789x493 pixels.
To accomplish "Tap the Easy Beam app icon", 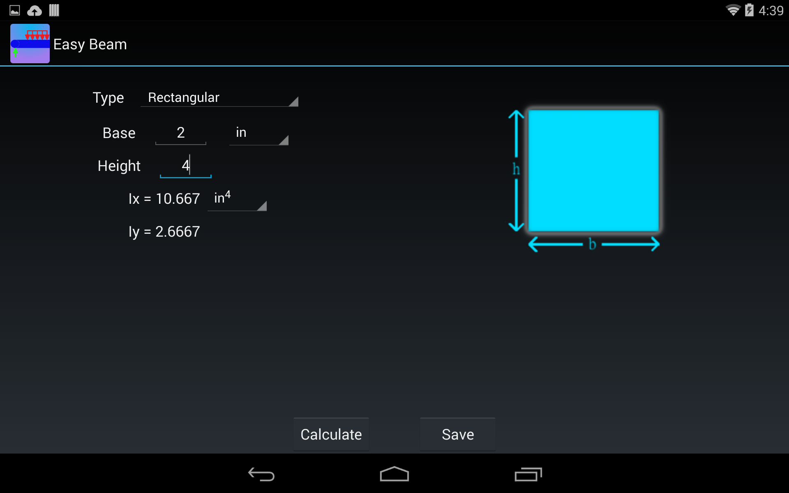I will (x=30, y=43).
